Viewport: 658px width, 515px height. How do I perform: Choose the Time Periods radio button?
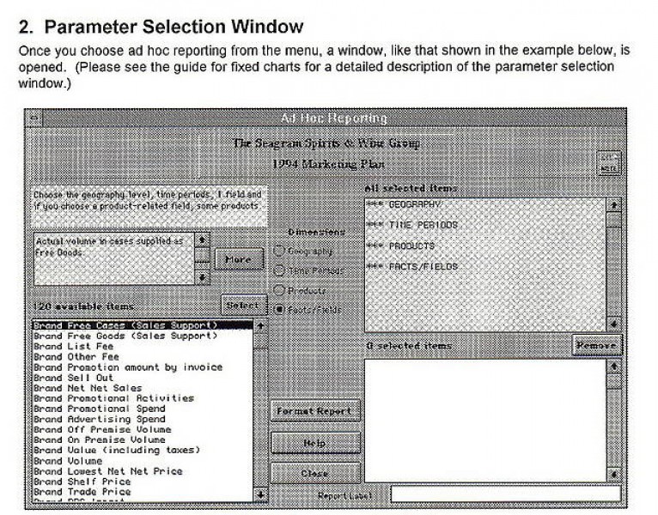pos(278,270)
